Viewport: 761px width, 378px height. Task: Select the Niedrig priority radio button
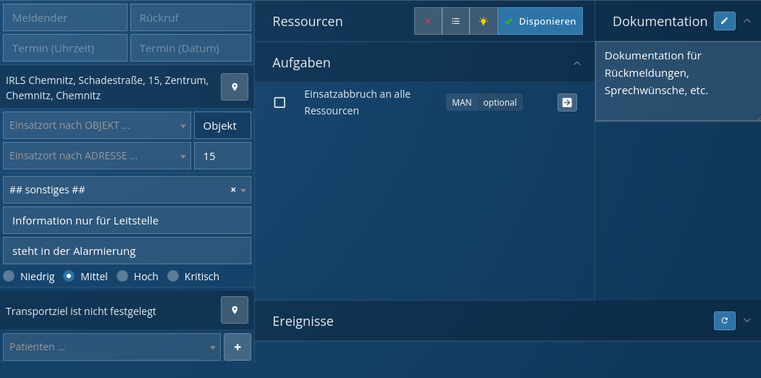(x=9, y=276)
